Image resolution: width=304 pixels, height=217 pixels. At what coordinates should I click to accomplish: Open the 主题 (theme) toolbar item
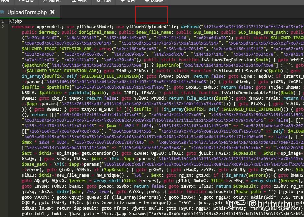click(103, 1)
